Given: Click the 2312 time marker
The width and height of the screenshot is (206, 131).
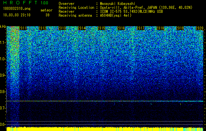Looking at the screenshot, I should click(43, 28).
